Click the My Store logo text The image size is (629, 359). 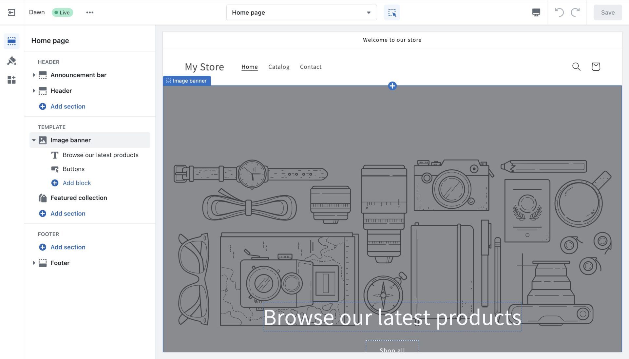[204, 67]
